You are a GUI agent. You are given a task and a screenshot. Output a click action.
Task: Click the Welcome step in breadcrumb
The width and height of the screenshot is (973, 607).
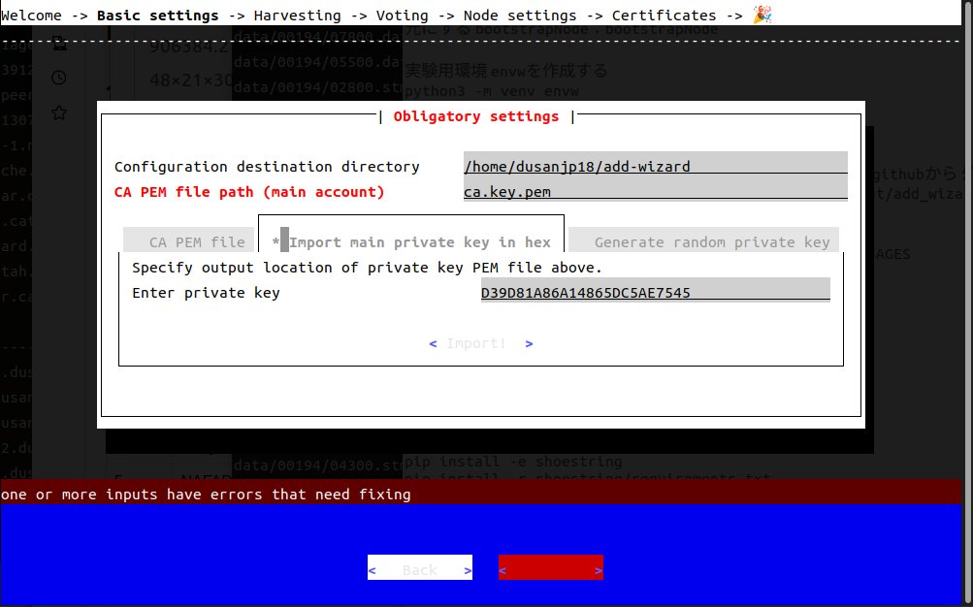click(31, 16)
